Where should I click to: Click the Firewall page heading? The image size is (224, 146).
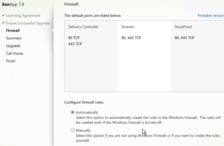[x=71, y=4]
